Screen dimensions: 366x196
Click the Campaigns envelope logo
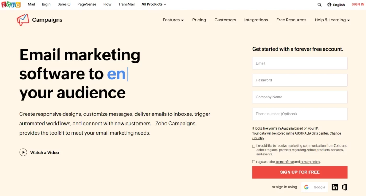pos(23,20)
